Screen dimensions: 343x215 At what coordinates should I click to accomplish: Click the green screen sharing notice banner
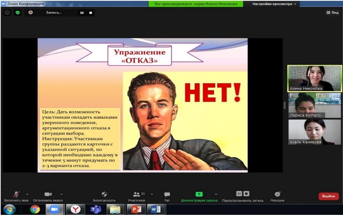point(196,4)
